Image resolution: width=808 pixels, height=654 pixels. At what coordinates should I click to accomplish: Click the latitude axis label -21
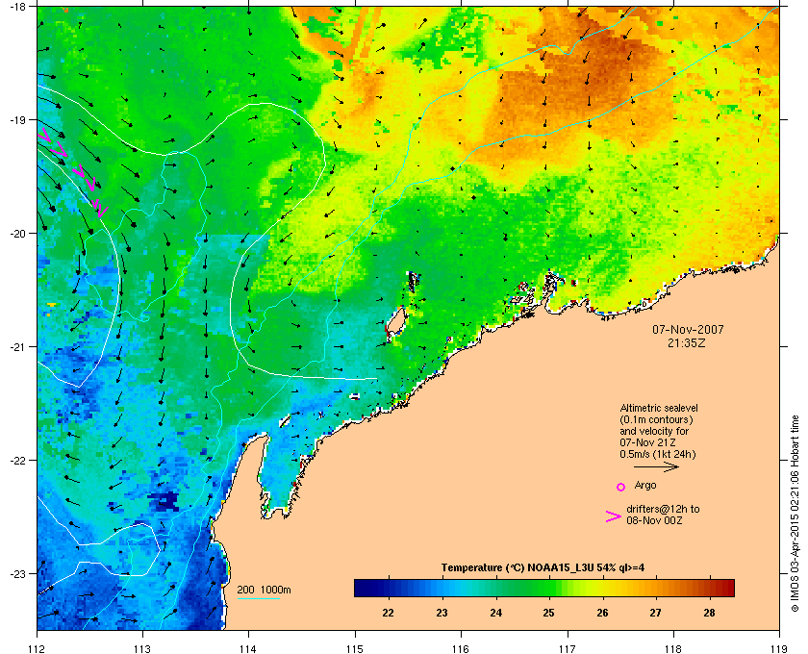point(17,346)
